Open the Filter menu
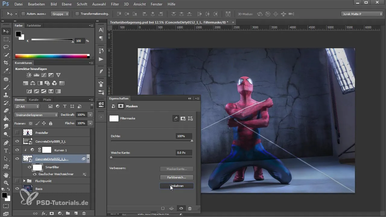Image resolution: width=386 pixels, height=217 pixels. pyautogui.click(x=115, y=4)
